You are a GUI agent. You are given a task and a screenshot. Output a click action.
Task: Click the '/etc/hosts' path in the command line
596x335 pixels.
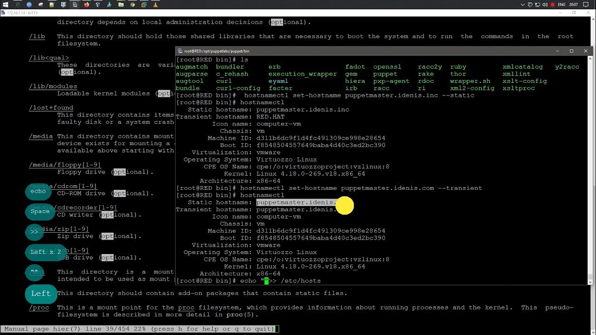[301, 281]
